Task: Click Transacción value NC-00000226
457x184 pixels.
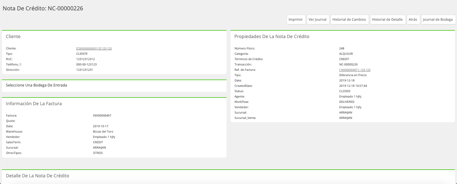Action: [x=348, y=64]
